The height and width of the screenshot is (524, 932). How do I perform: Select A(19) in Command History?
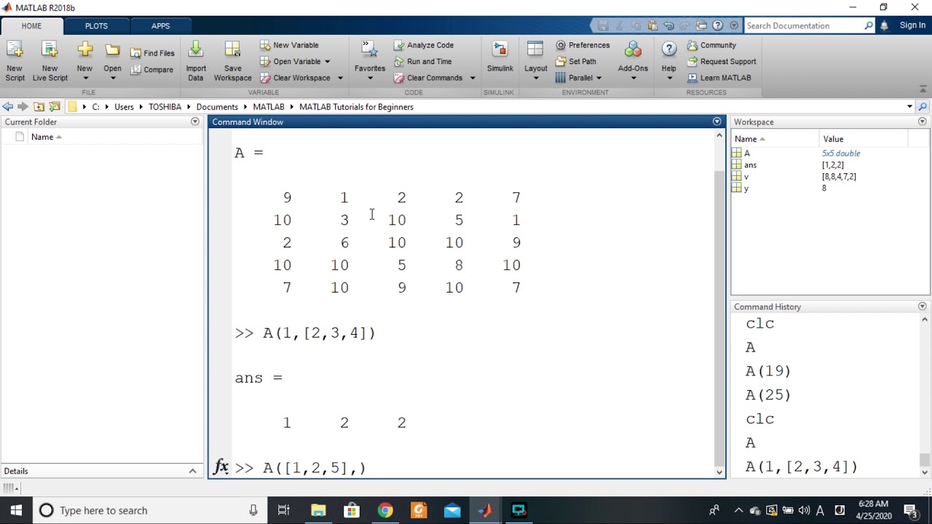(x=768, y=371)
